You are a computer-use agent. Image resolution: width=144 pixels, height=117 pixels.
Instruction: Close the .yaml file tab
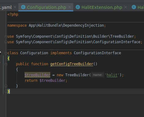pos(15,7)
